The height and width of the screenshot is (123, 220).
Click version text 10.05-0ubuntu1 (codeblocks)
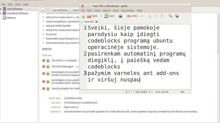[x=80, y=102]
